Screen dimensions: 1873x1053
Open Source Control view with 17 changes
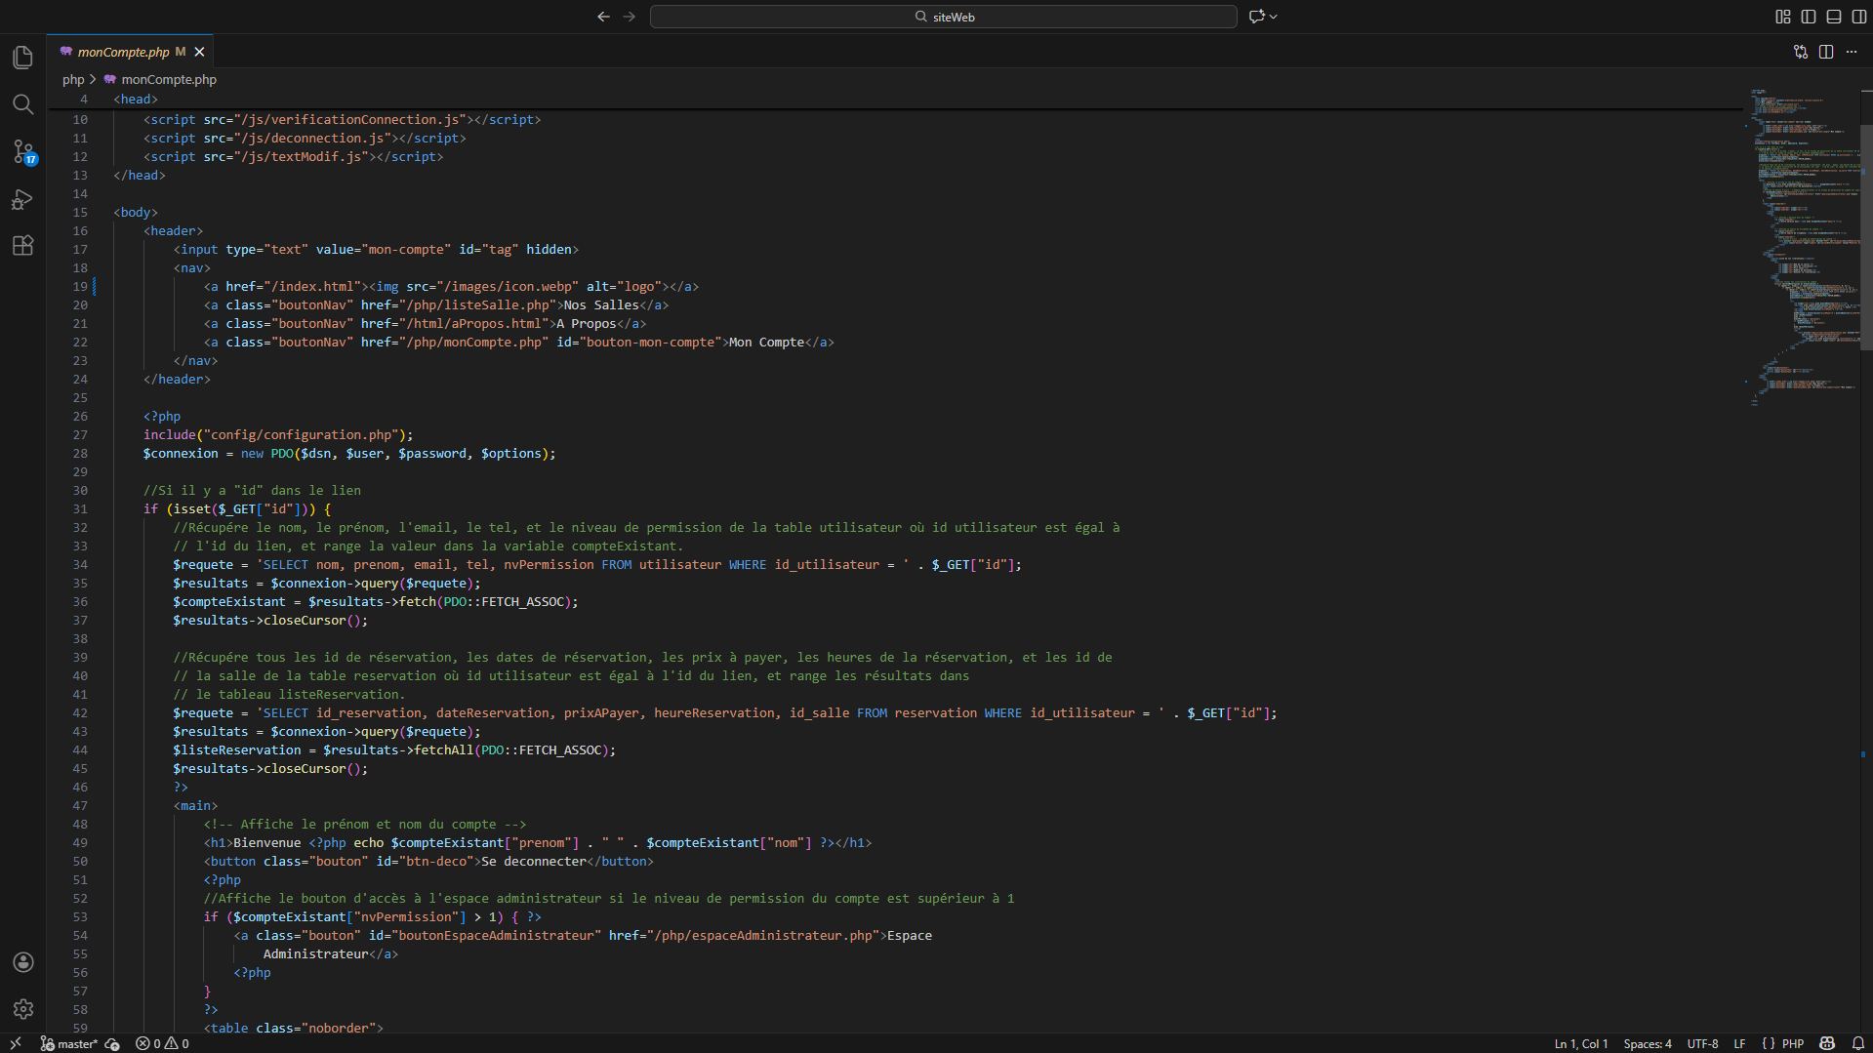23,151
